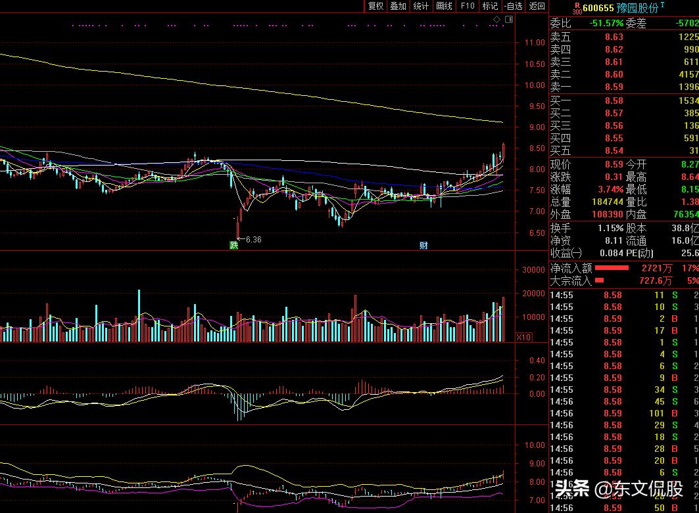Select the 卖三 8.61 ask row
Screen dimensions: 699x513
tap(624, 62)
